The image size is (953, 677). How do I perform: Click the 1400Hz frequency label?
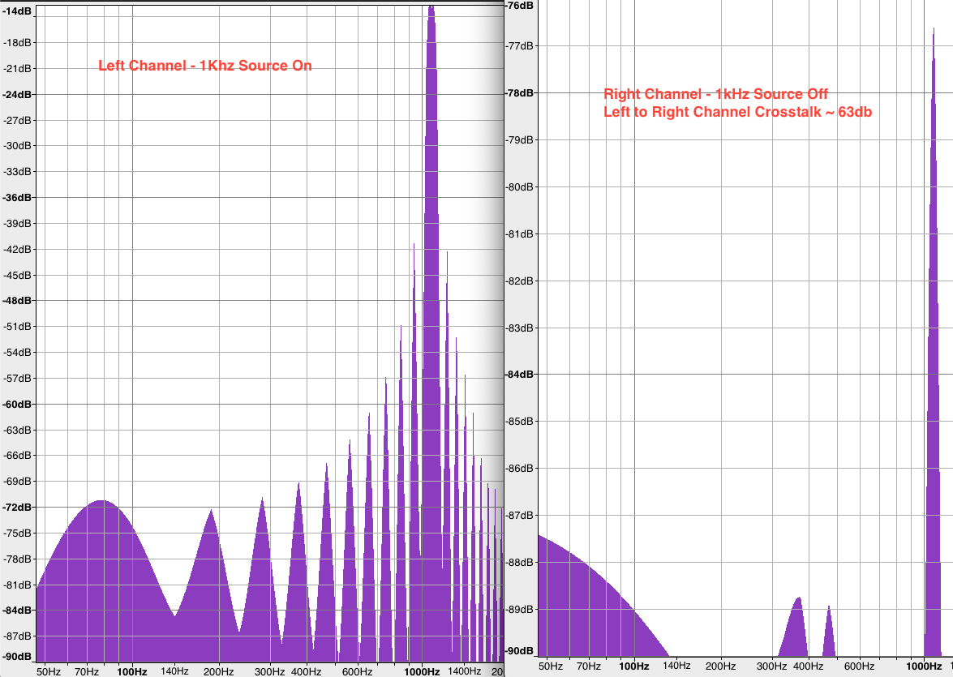tap(465, 671)
